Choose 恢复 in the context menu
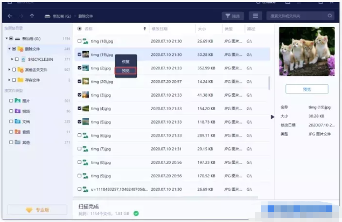 (x=125, y=61)
